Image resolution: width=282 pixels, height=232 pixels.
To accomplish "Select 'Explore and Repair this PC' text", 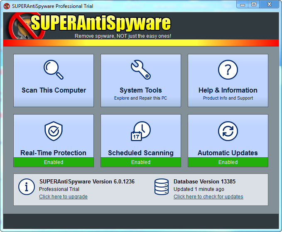I will tap(140, 98).
